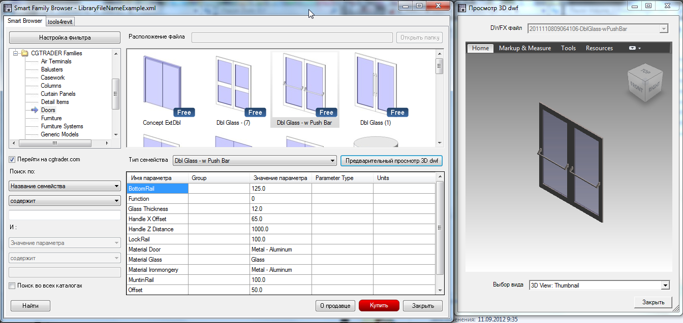
Task: Click the category tree vertical scrollbar
Action: pyautogui.click(x=115, y=94)
